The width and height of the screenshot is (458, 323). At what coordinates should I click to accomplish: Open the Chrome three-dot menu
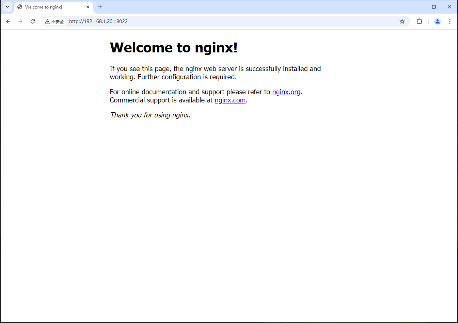tap(450, 21)
